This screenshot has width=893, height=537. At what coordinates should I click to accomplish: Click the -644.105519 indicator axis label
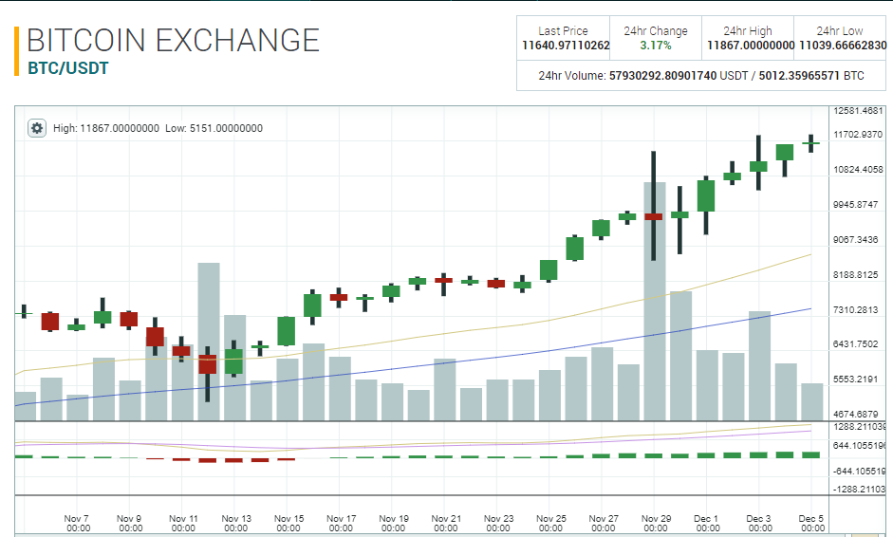tap(860, 471)
